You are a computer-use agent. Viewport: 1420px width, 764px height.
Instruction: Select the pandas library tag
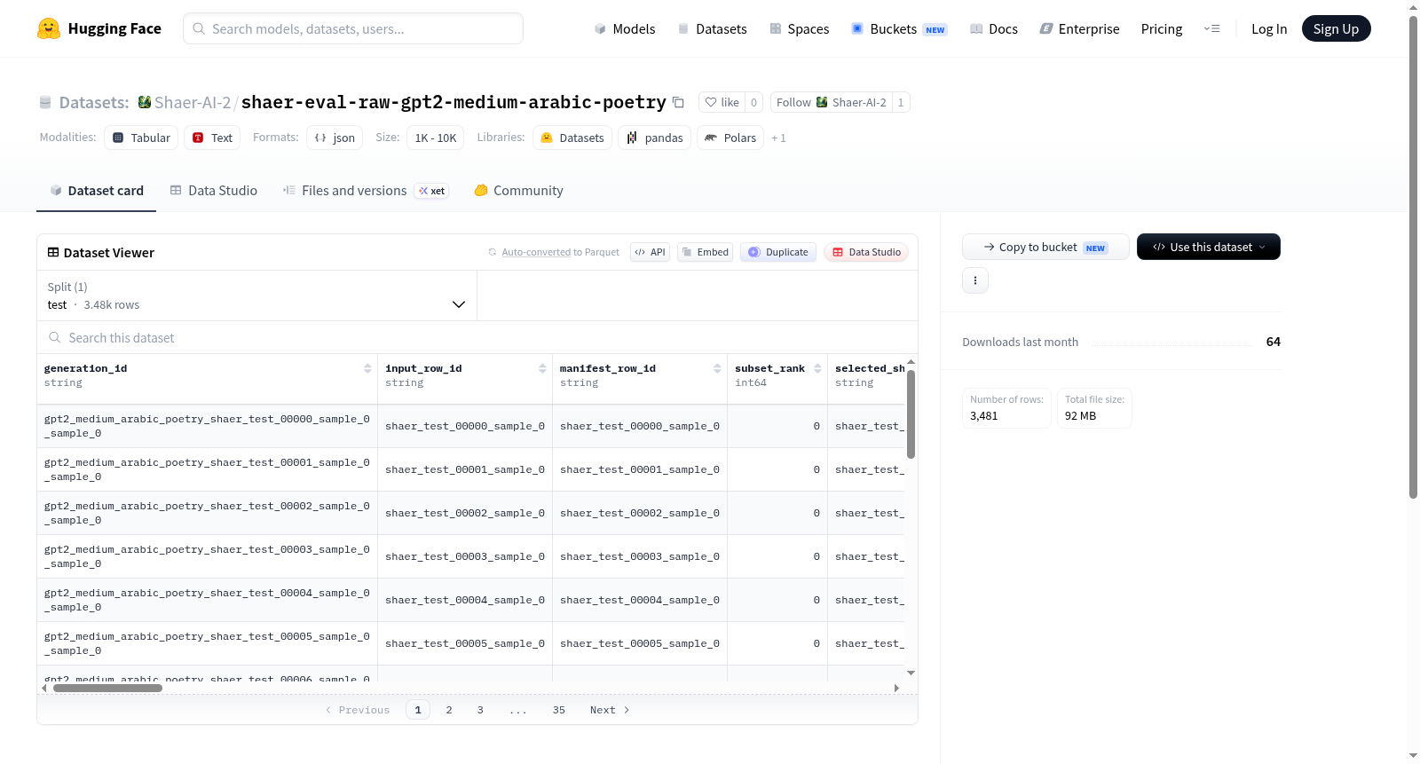click(x=655, y=138)
